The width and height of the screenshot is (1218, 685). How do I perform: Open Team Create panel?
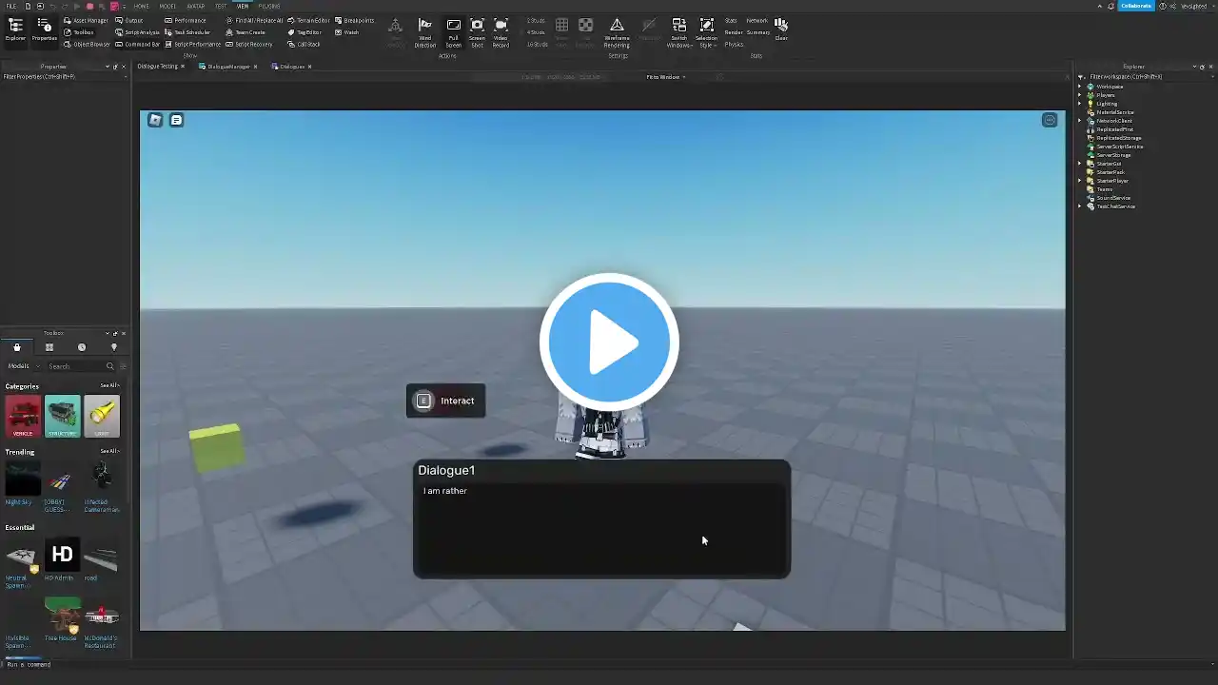point(246,32)
